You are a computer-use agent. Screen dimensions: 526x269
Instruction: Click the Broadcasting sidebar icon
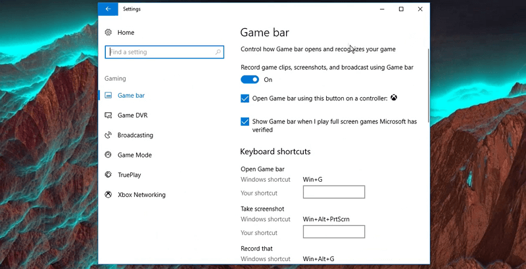(108, 135)
